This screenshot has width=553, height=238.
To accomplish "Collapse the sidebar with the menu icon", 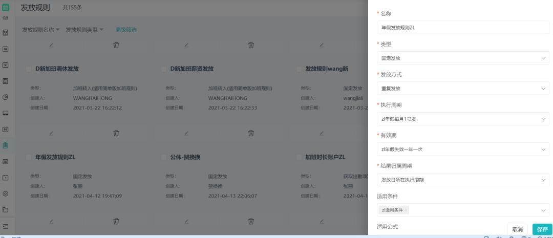I will [x=5, y=226].
